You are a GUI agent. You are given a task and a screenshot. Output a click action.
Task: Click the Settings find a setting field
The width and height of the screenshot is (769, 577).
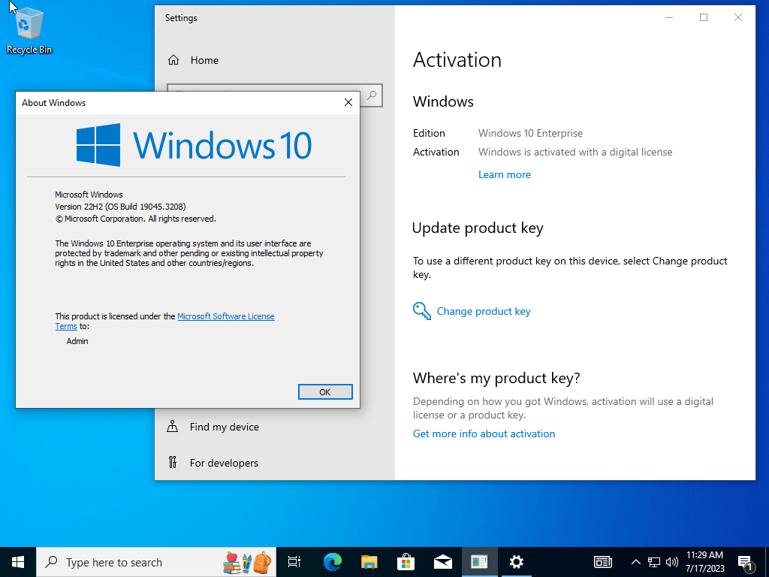tap(274, 95)
